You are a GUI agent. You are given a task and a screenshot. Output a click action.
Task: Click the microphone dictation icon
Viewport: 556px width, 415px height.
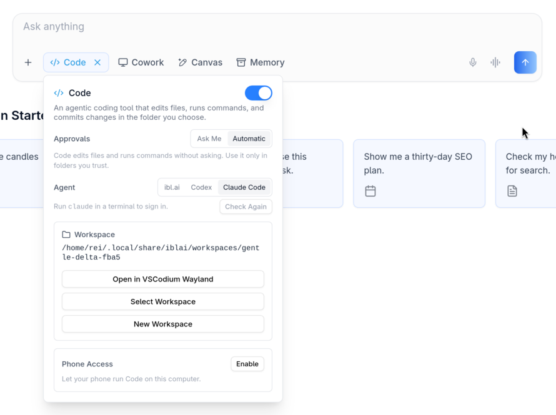(473, 62)
